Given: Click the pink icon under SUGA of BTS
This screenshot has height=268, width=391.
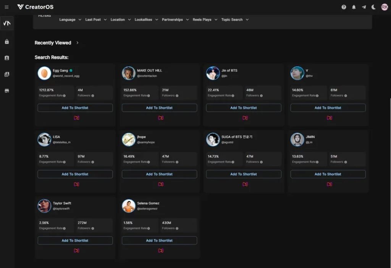Looking at the screenshot, I should pos(245,184).
